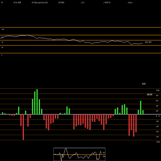
Task: Click the "NEEN" ticker text in header
Action: (107, 3)
